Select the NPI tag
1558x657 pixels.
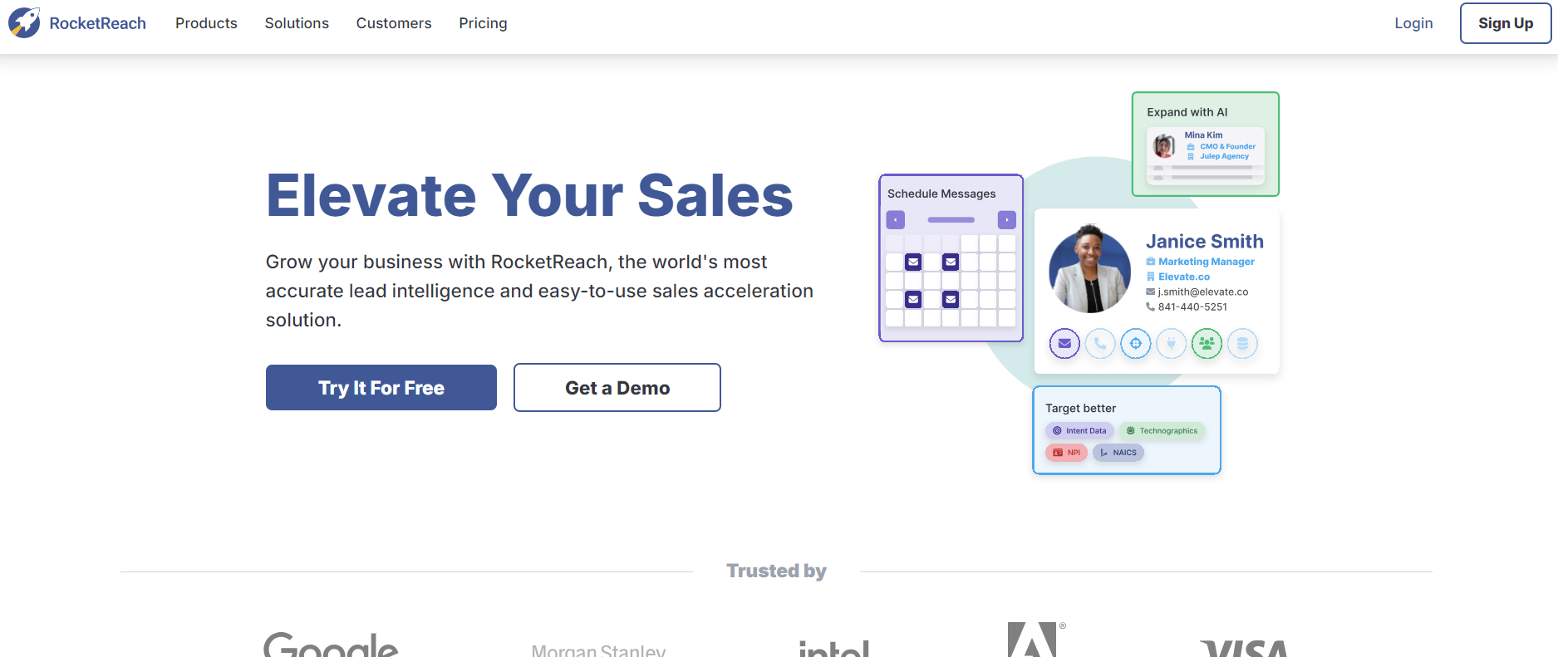(x=1066, y=453)
